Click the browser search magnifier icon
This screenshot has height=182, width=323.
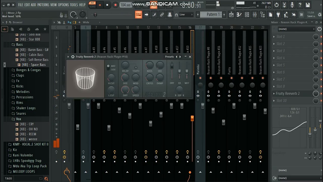coord(46,179)
